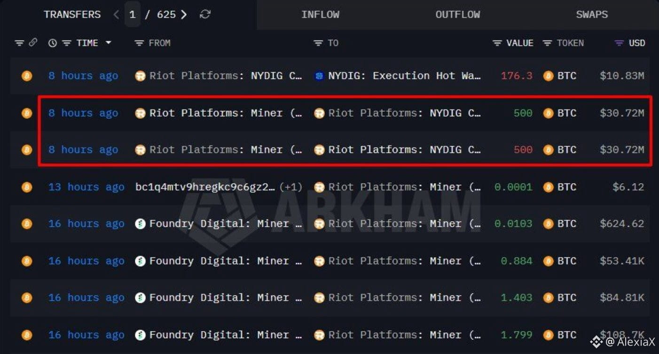Sort by the TIME column label
The width and height of the screenshot is (659, 354).
(87, 43)
